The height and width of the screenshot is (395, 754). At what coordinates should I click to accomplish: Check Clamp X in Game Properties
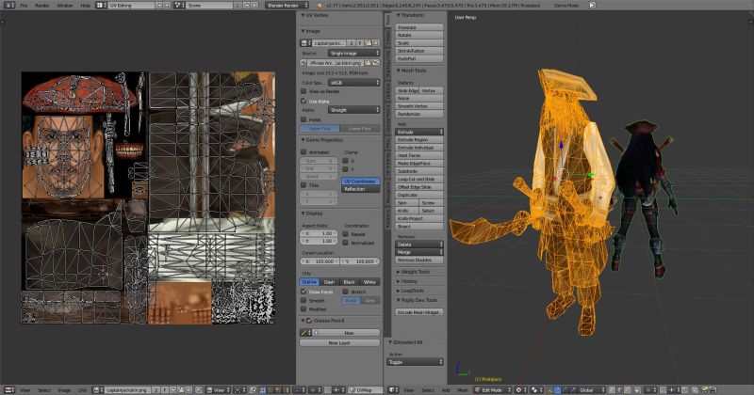tap(345, 161)
